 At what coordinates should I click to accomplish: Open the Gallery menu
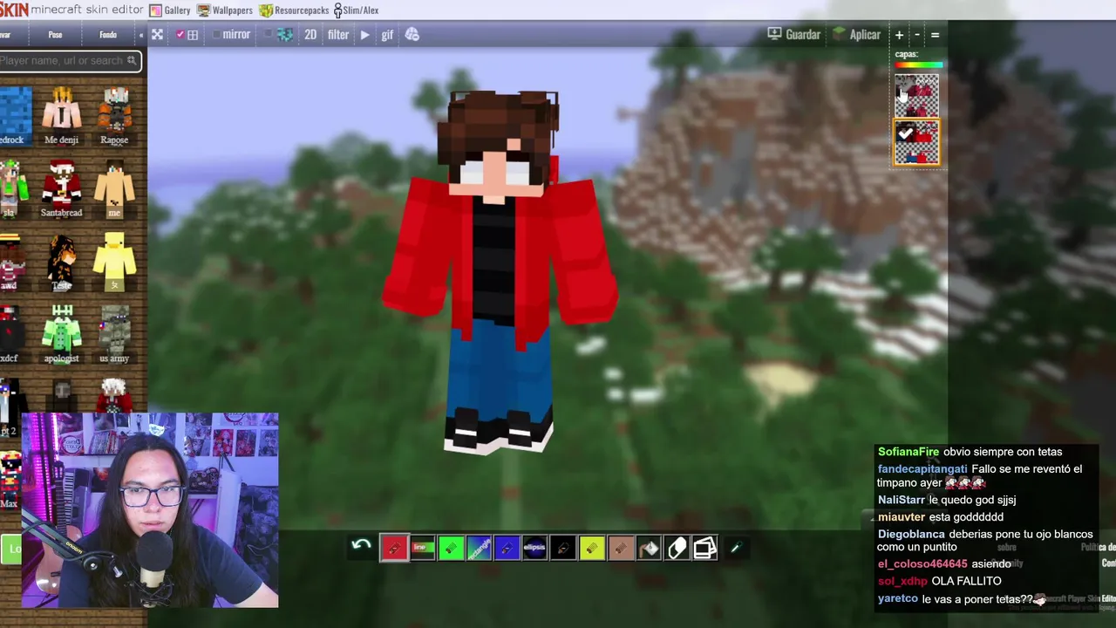tap(170, 10)
